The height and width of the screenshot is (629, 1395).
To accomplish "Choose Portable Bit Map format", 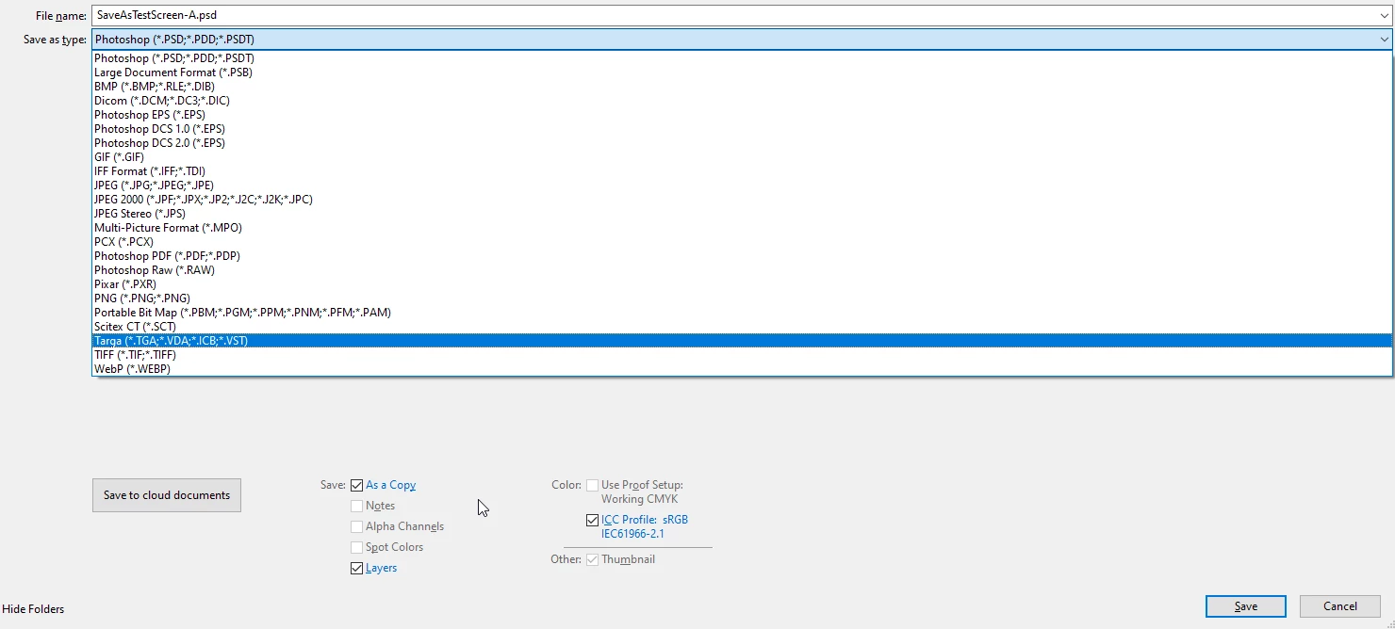I will click(x=742, y=313).
